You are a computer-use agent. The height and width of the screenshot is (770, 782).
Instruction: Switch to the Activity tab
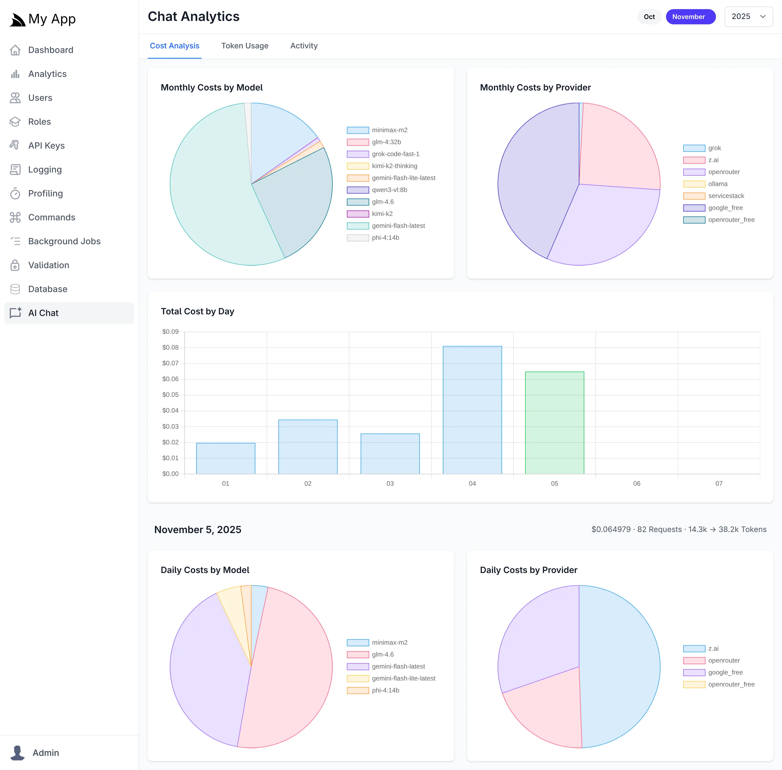[304, 46]
